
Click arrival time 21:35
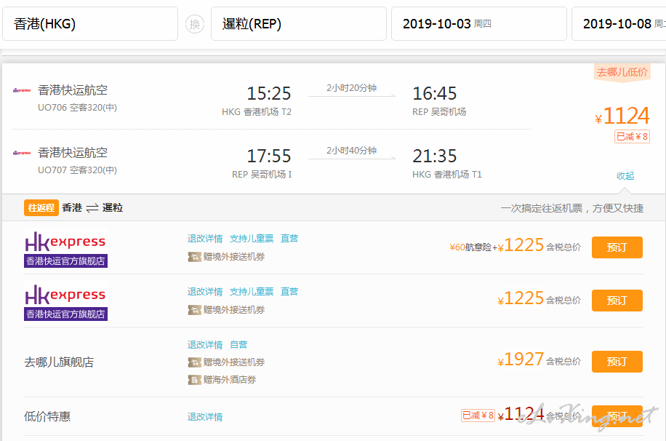[435, 156]
